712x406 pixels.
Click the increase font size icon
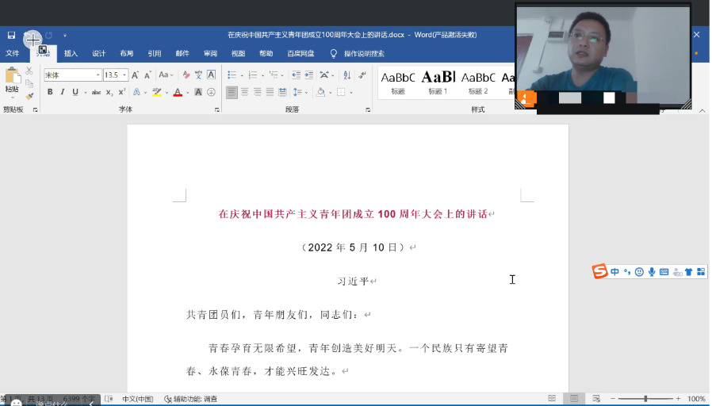tap(135, 75)
